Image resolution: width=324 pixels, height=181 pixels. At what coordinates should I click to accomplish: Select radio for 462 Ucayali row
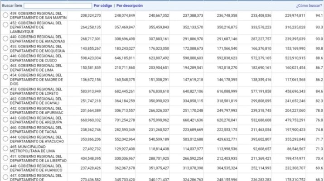[x=5, y=100]
